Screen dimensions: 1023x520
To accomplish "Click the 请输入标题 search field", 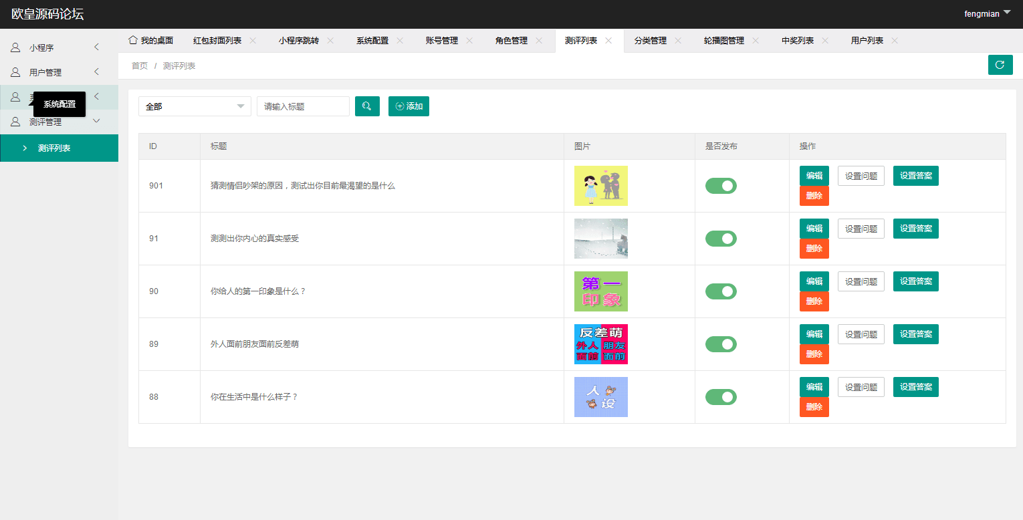I will (303, 106).
